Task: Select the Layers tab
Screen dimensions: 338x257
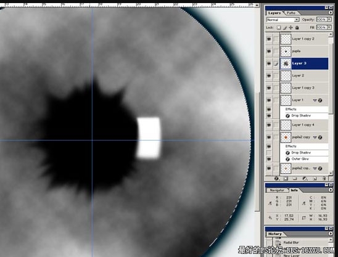Action: [274, 13]
